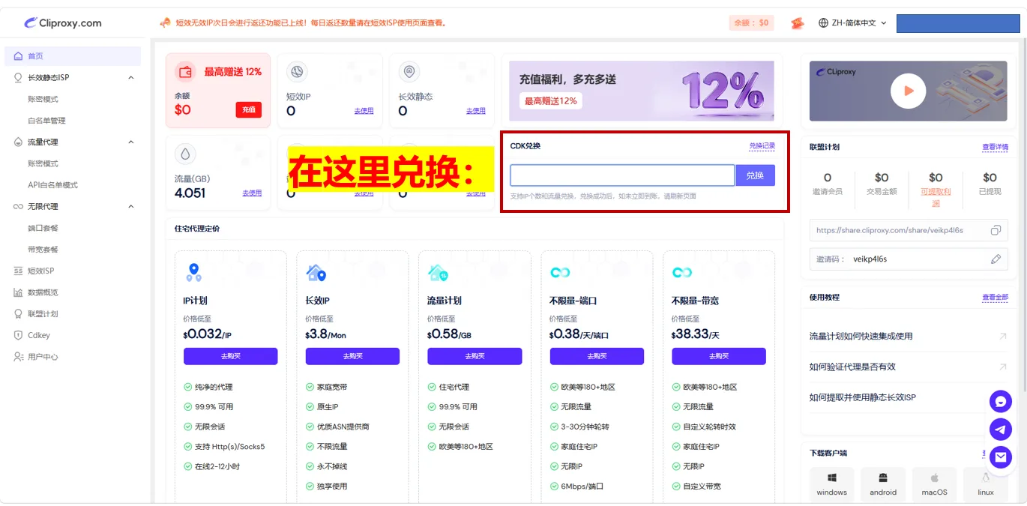
Task: Click the 不限量-带宽 infinity icon
Action: click(x=681, y=273)
